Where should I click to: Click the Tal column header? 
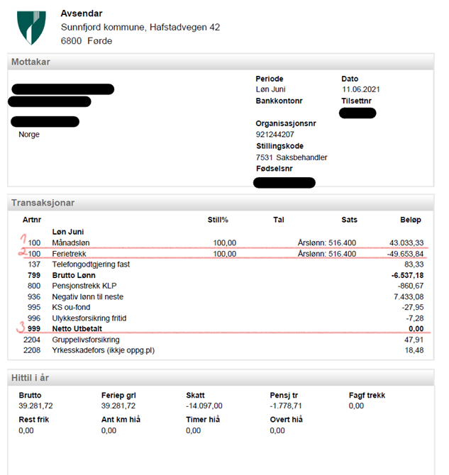279,220
